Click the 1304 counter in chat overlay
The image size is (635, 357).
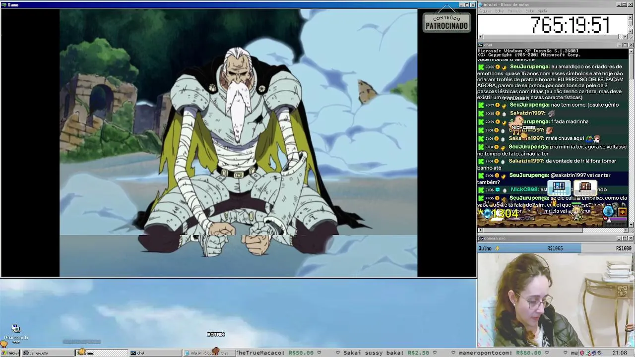(x=505, y=214)
